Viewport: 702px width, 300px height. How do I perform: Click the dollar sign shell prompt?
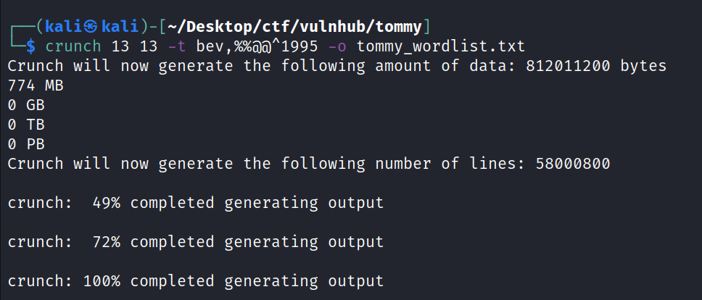[30, 46]
